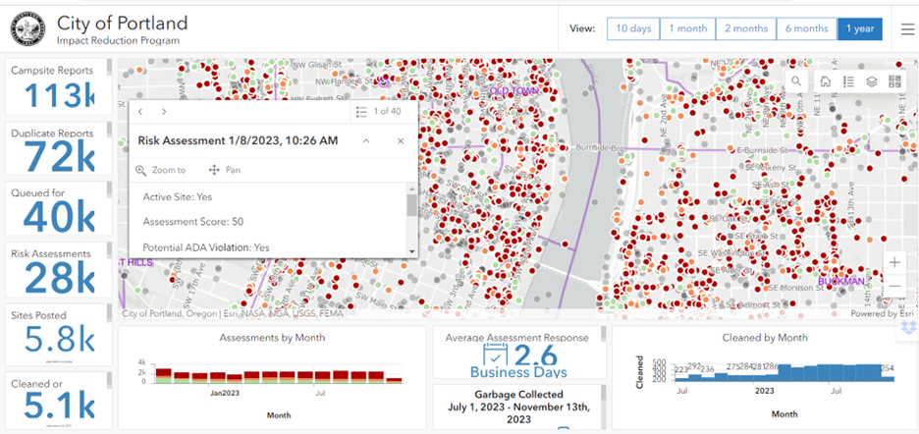Click the Assessments by Month chart title
919x434 pixels.
[x=272, y=338]
